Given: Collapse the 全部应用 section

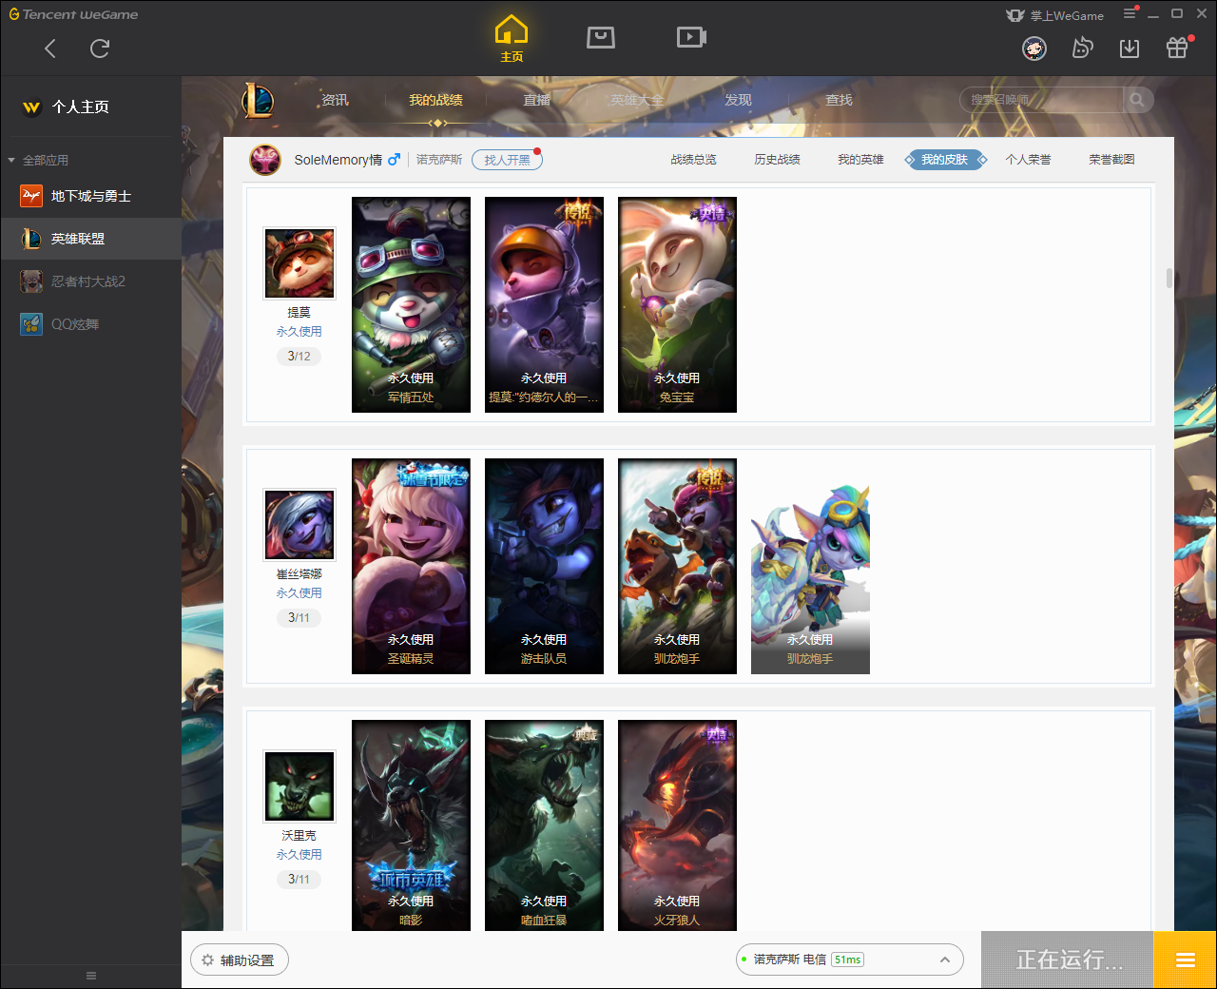Looking at the screenshot, I should (x=39, y=160).
